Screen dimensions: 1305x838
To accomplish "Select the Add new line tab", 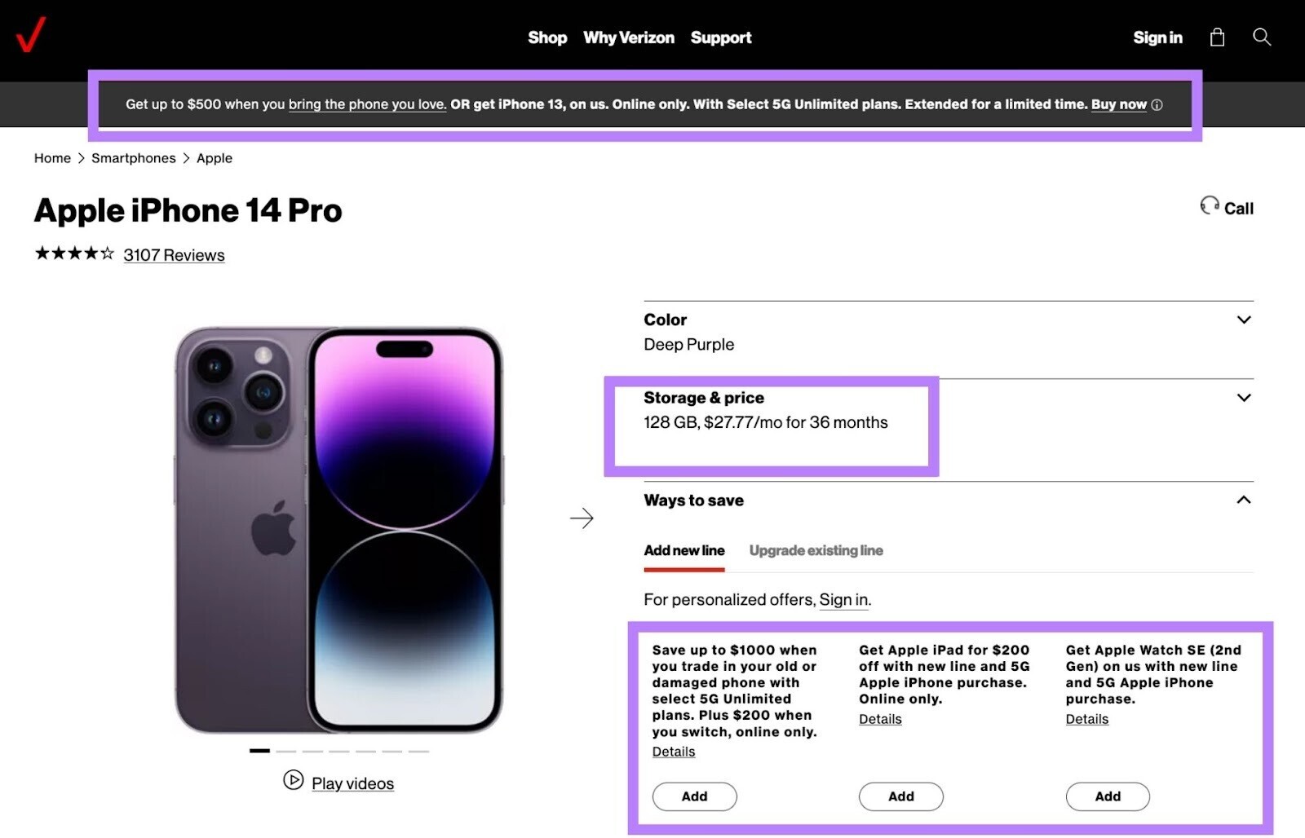I will click(x=684, y=550).
